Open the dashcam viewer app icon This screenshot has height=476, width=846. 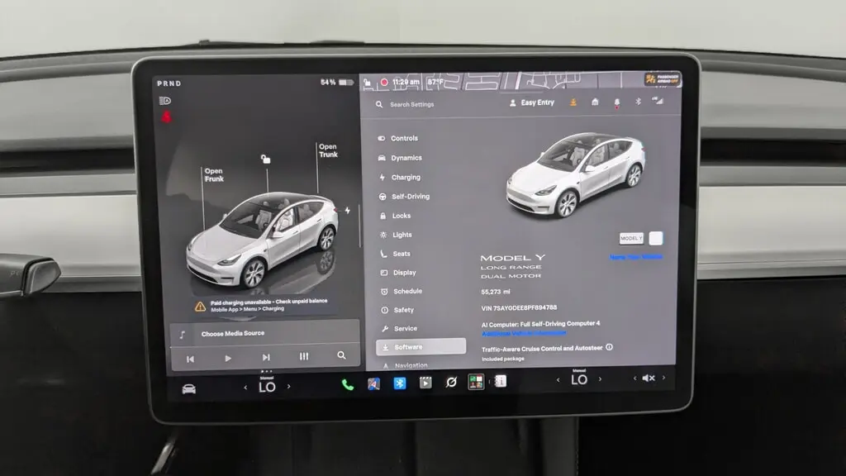click(x=451, y=382)
